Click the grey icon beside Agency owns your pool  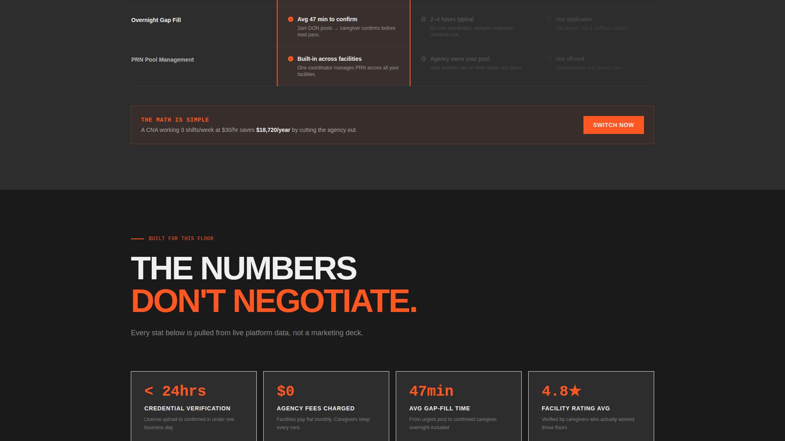coord(424,59)
